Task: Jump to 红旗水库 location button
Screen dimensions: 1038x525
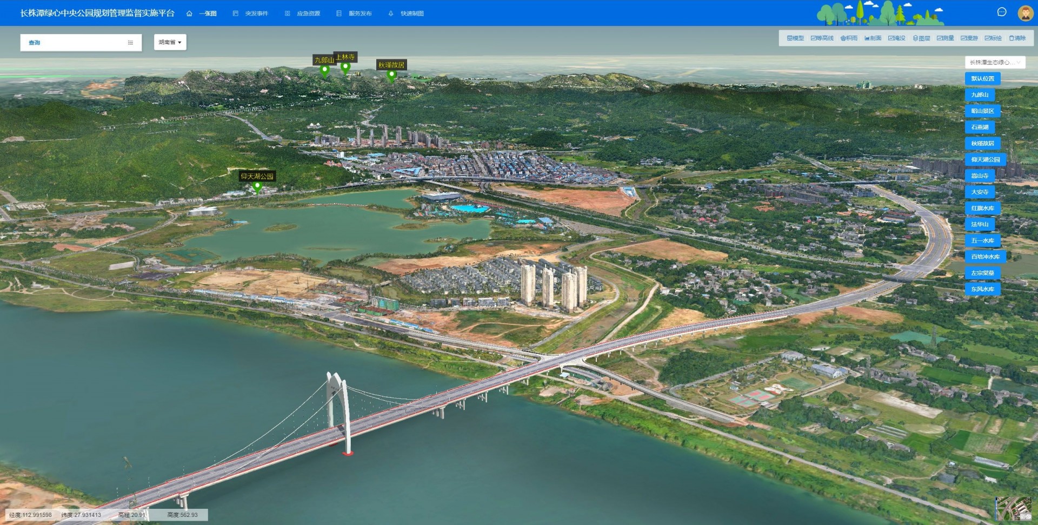Action: click(x=982, y=208)
